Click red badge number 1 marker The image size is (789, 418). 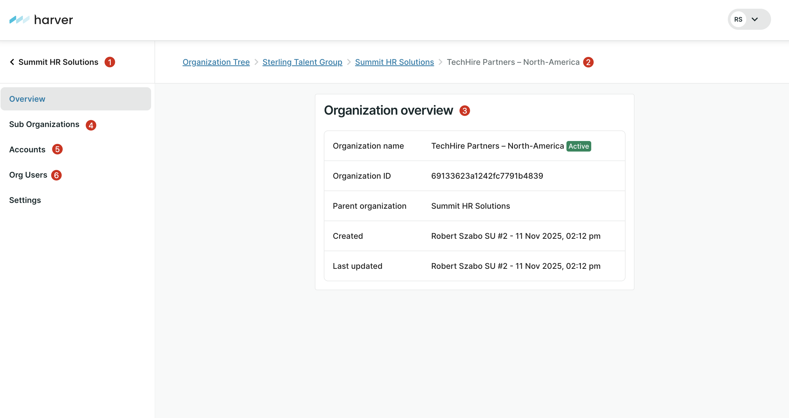(x=110, y=62)
